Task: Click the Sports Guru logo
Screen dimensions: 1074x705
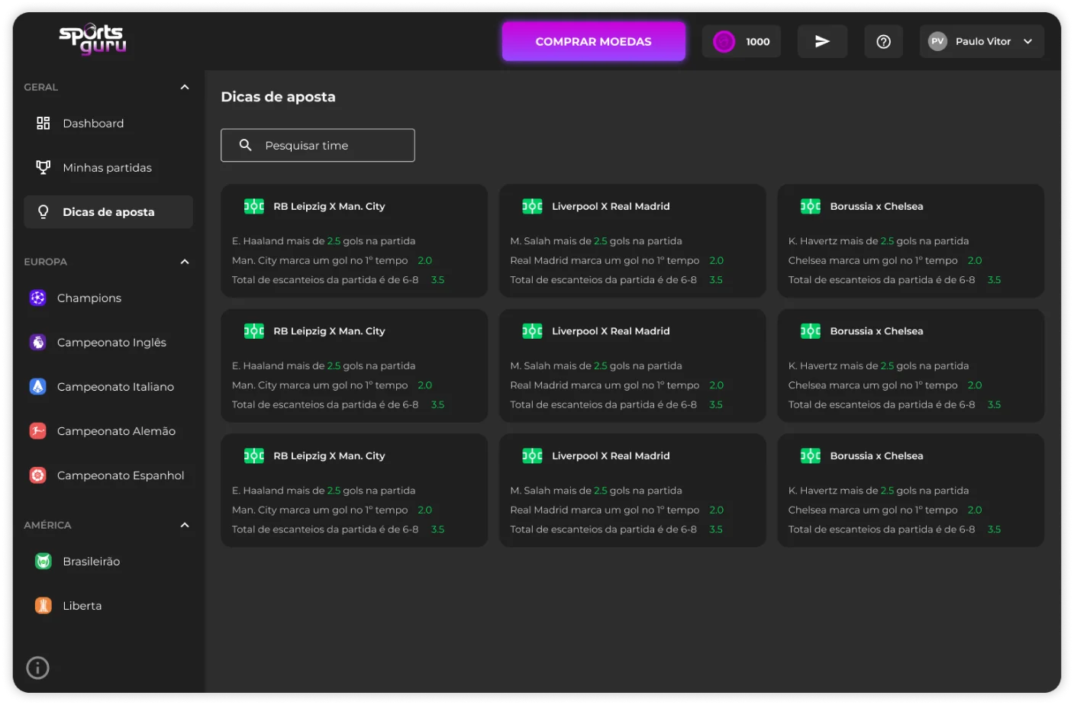Action: click(x=92, y=39)
